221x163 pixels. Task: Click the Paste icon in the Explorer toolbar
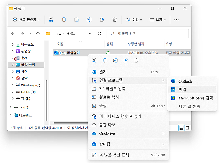76,20
